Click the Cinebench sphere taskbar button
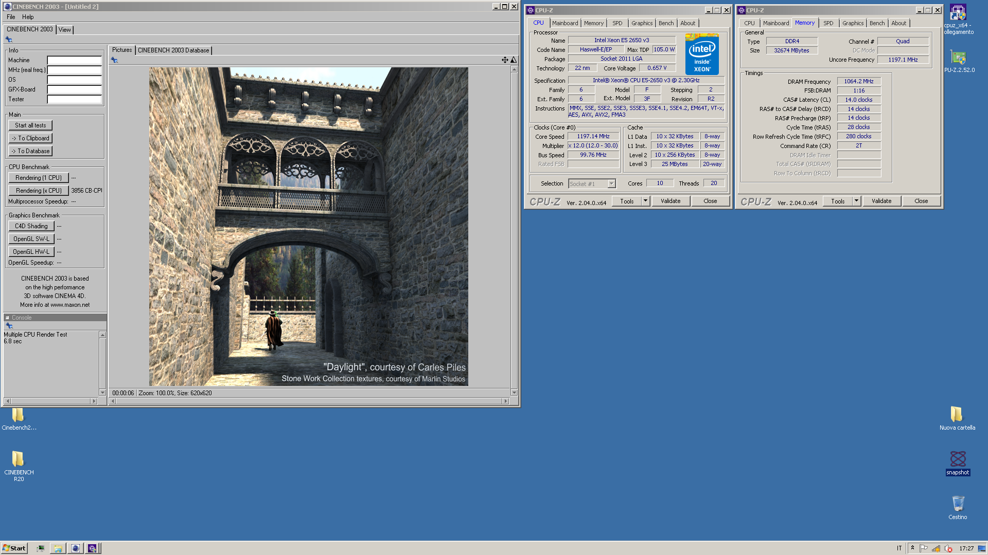 click(76, 548)
